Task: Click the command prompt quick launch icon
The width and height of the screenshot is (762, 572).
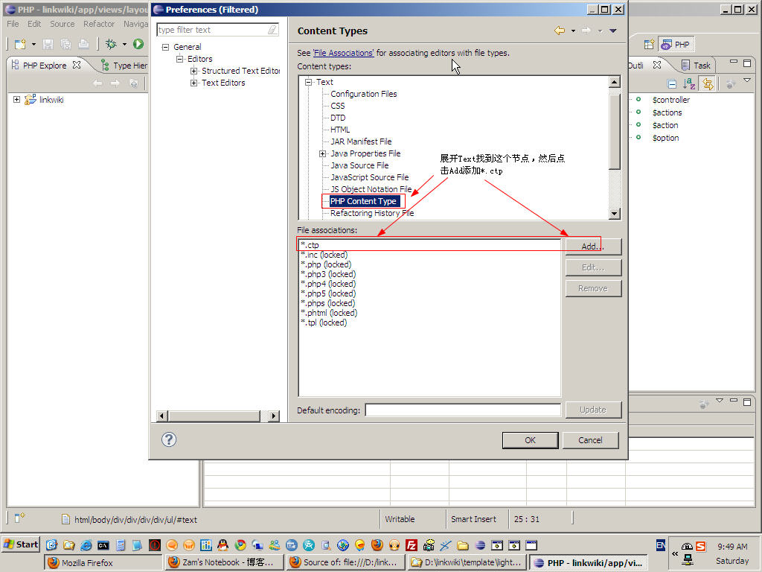Action: coord(103,545)
